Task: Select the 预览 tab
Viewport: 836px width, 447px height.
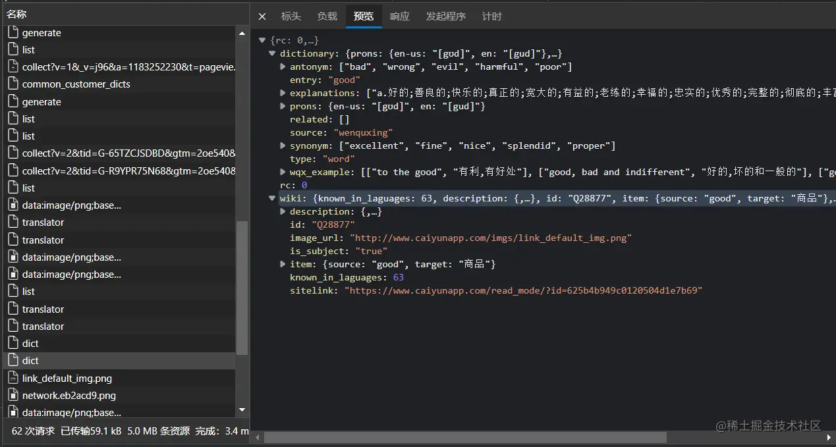Action: 364,16
